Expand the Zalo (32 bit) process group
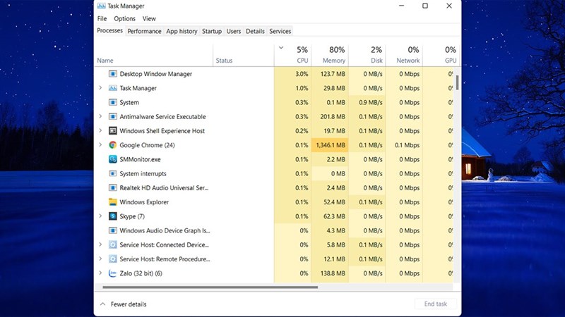The image size is (565, 317). pos(100,273)
